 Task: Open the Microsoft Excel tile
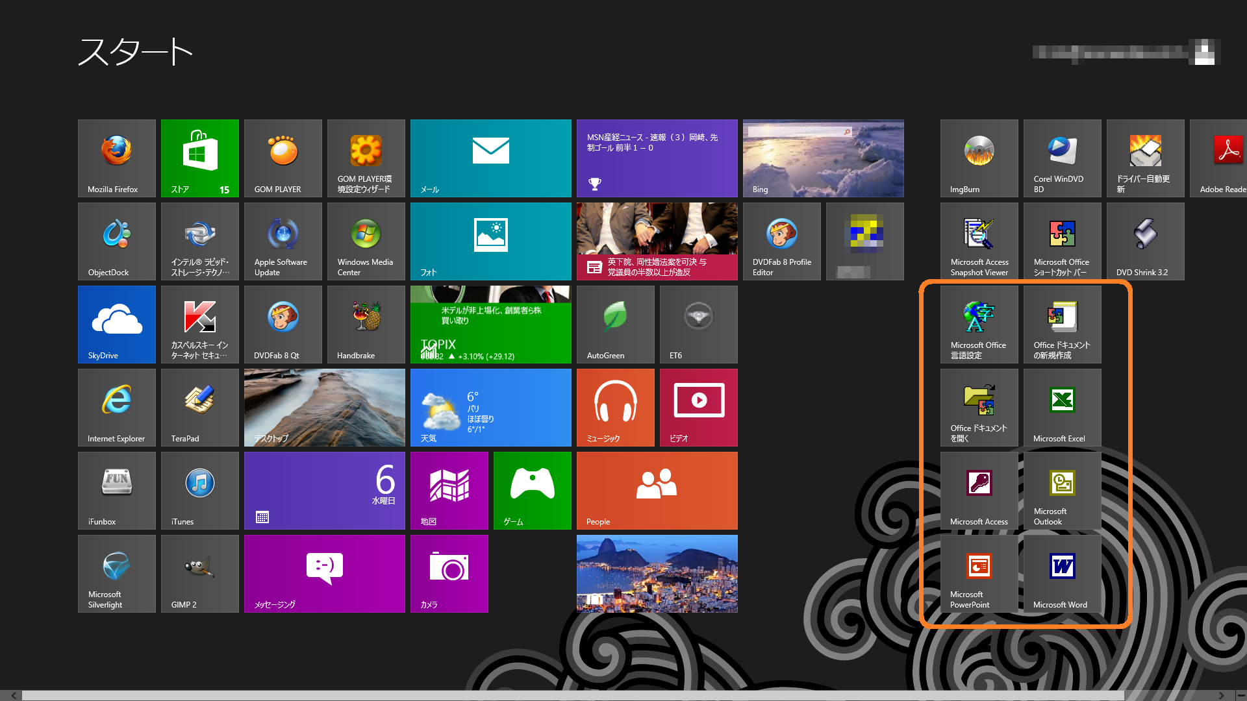(x=1062, y=407)
